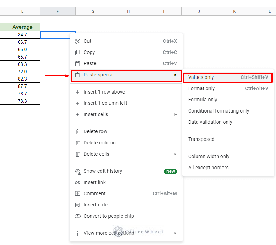
Task: Select column G header
Action: 93,12
